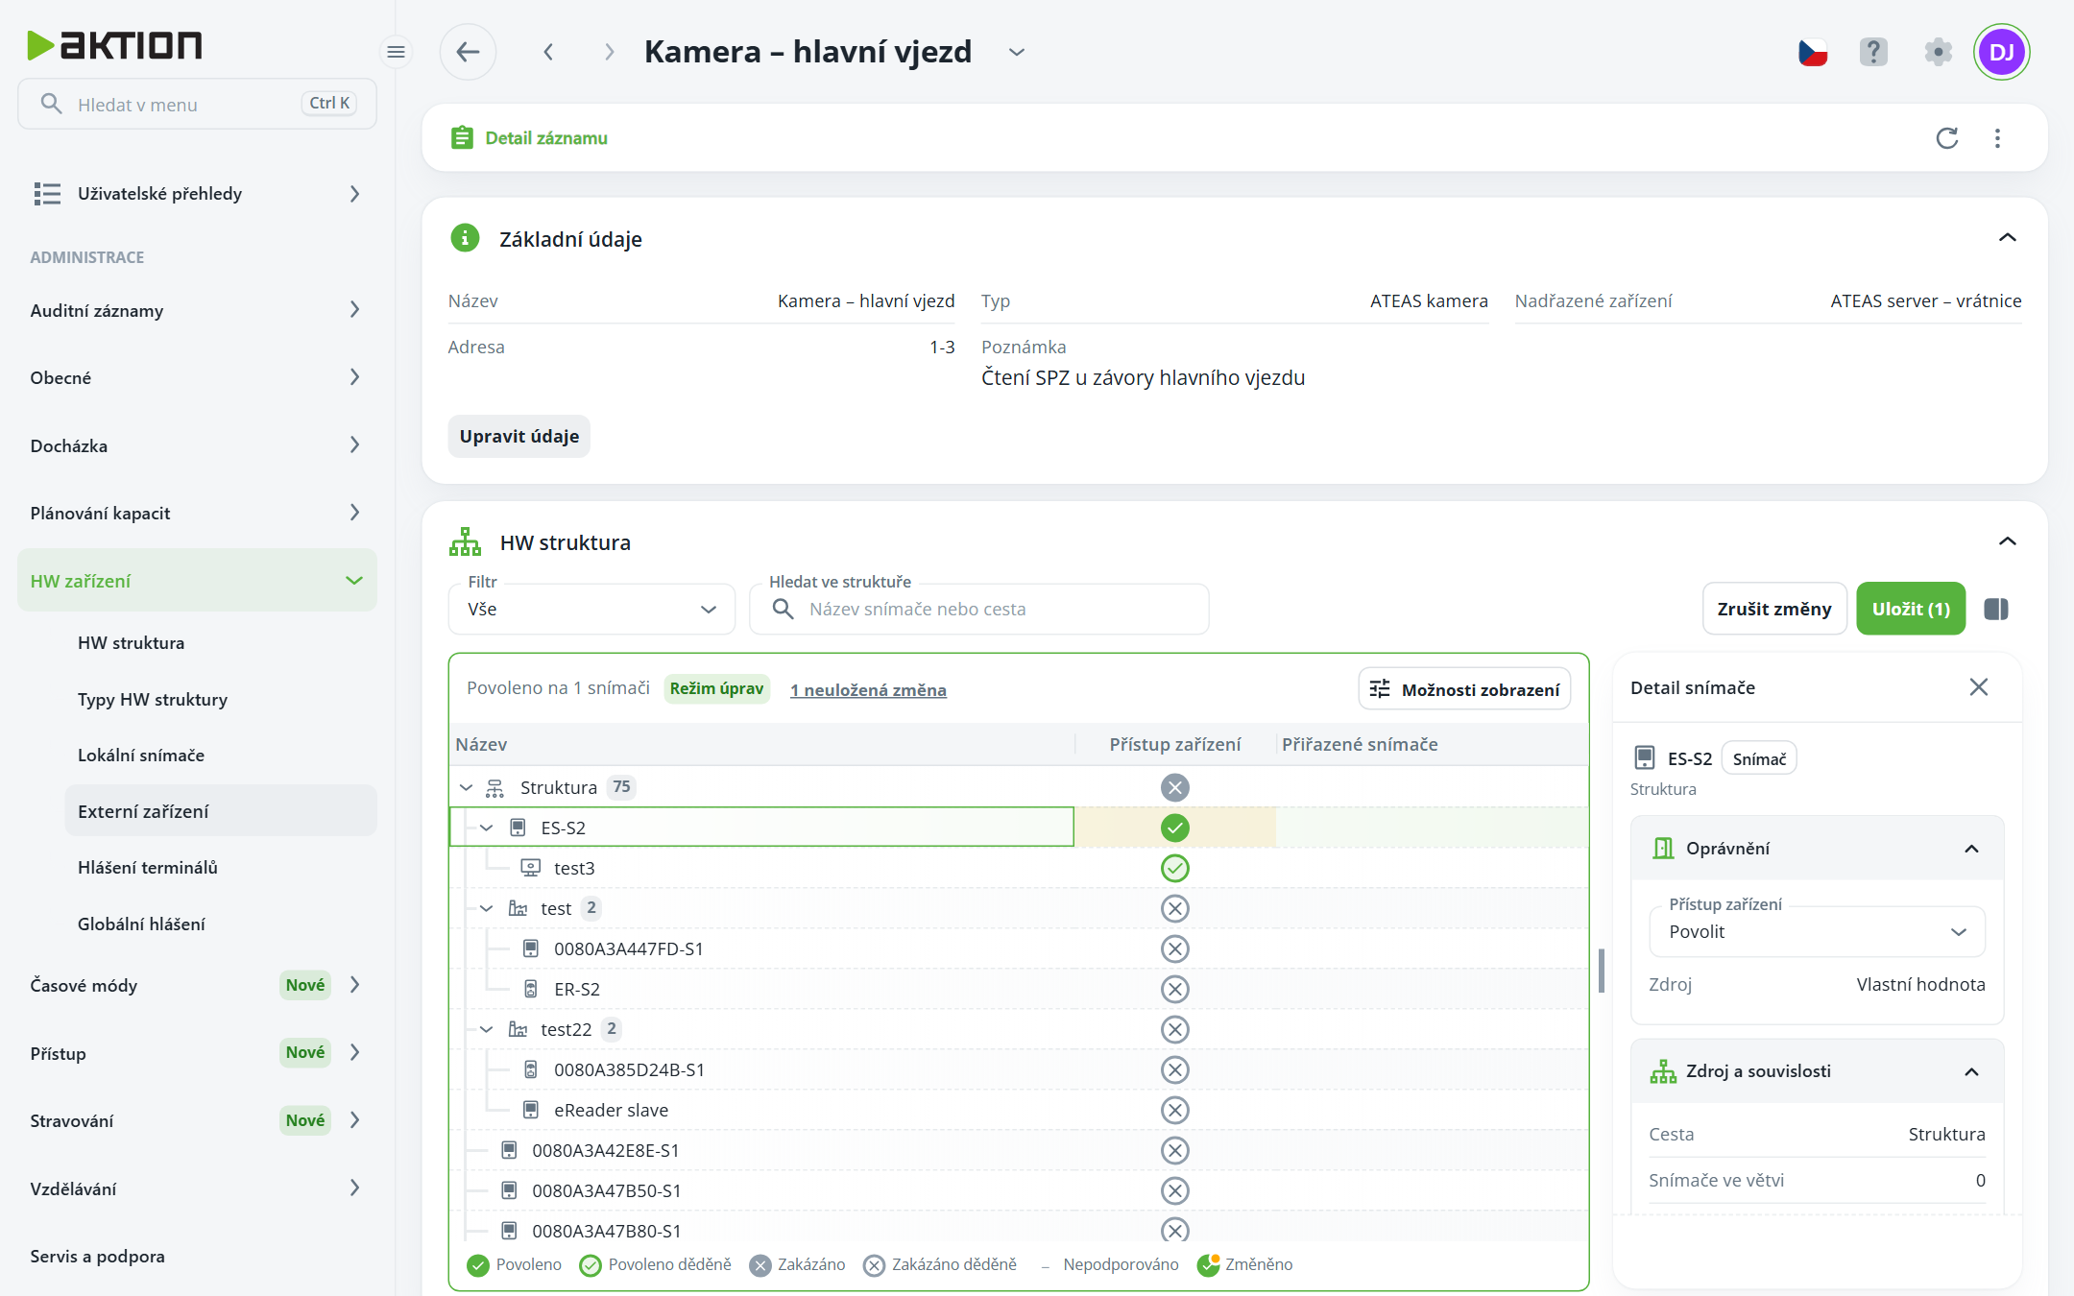Select Lokální snímače in sidebar
2074x1296 pixels.
pyautogui.click(x=141, y=755)
